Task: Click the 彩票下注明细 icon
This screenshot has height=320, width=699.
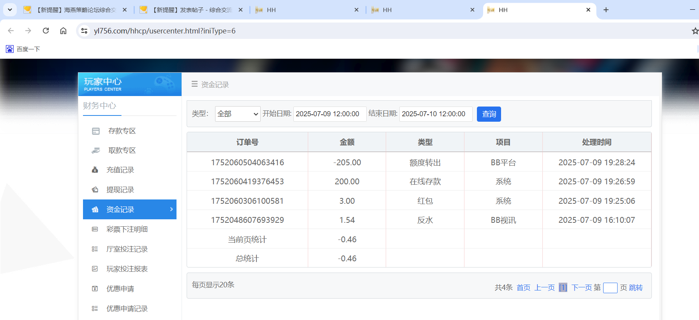Action: pyautogui.click(x=95, y=229)
